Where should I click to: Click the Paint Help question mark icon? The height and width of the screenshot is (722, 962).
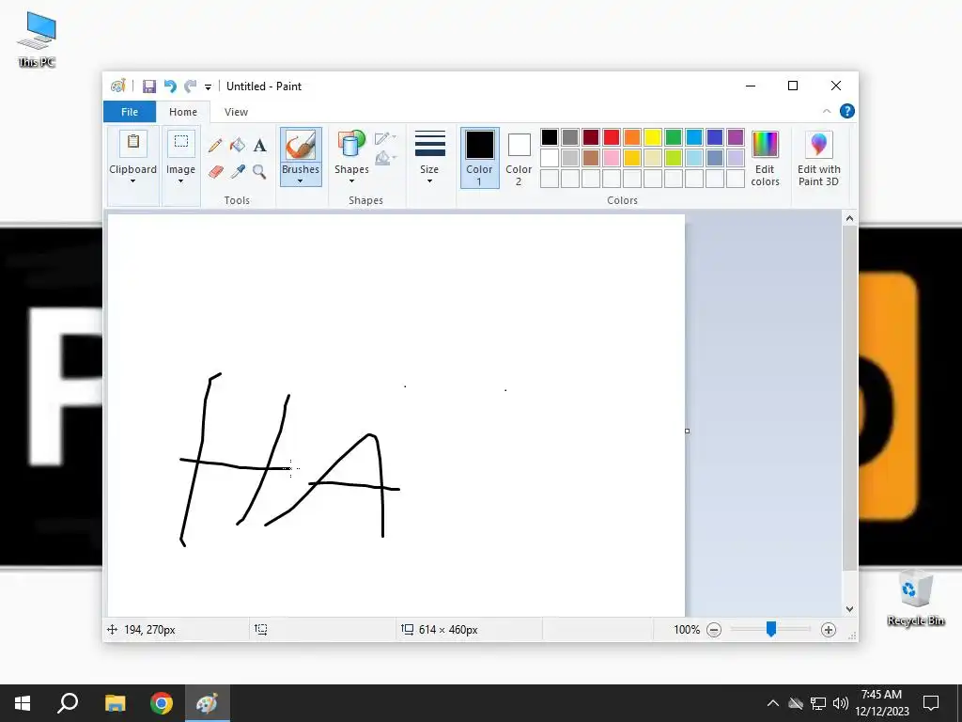click(847, 111)
